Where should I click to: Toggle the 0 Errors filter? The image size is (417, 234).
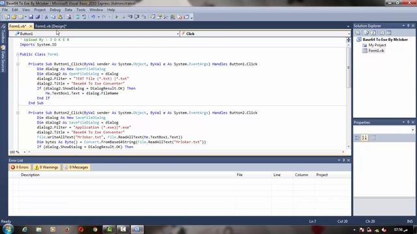(20, 167)
